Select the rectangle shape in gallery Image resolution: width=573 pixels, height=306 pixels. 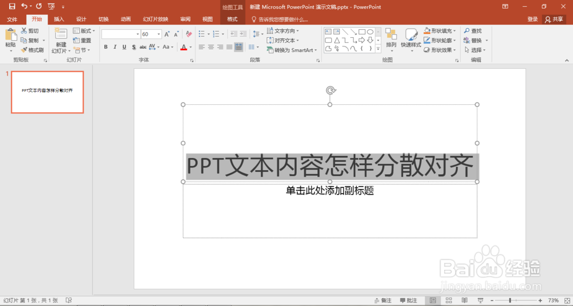tap(362, 32)
